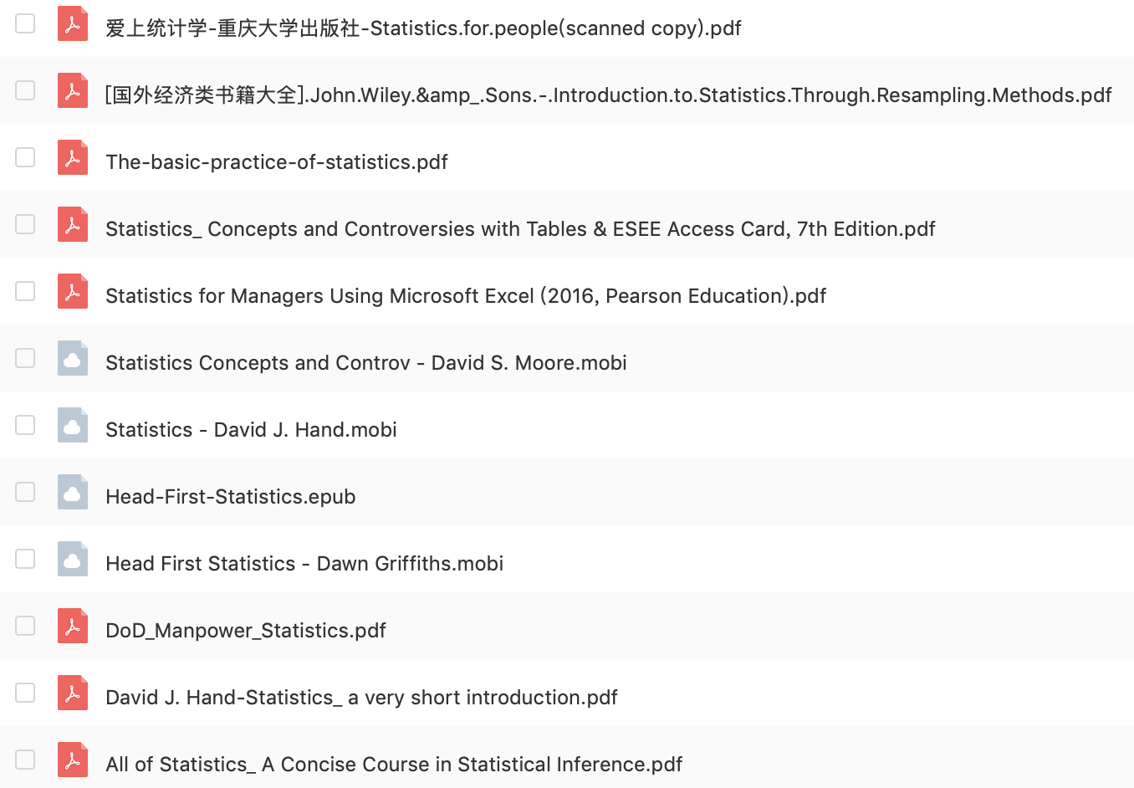Viewport: 1134px width, 788px height.
Task: Select checkbox next to Head-First-Statistics.epub
Action: point(25,492)
